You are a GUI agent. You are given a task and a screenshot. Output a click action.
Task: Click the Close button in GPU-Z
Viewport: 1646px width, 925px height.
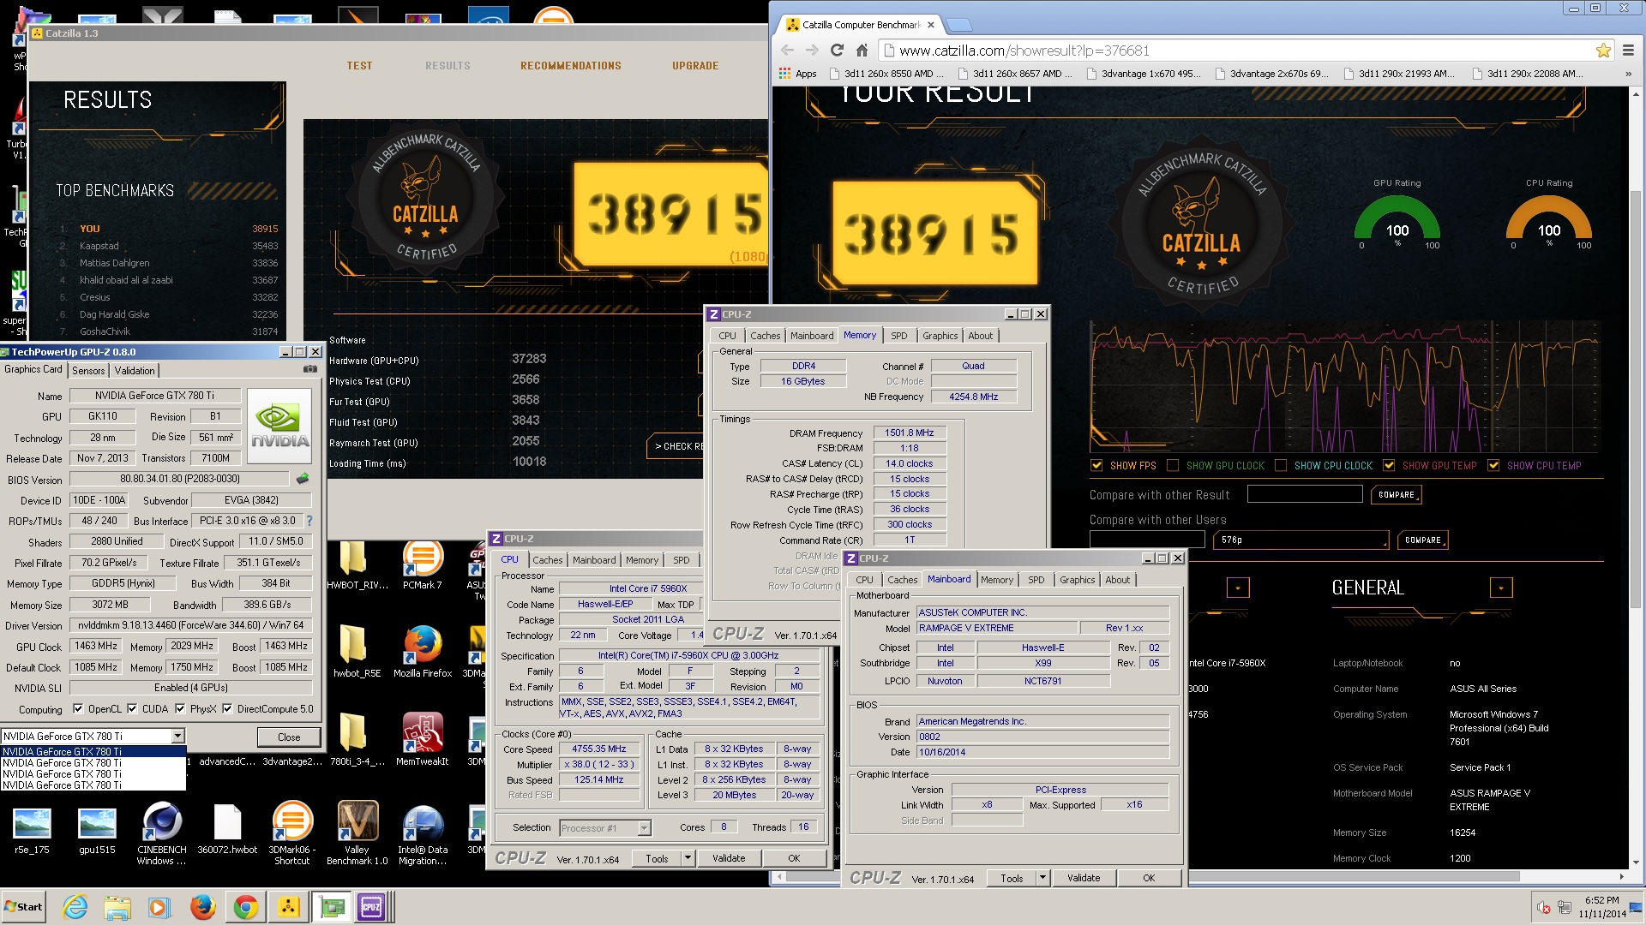(x=289, y=737)
